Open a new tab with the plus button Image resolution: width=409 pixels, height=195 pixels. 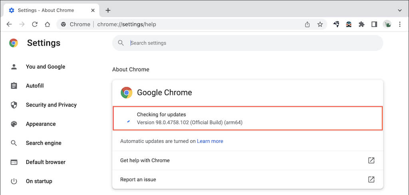click(108, 10)
